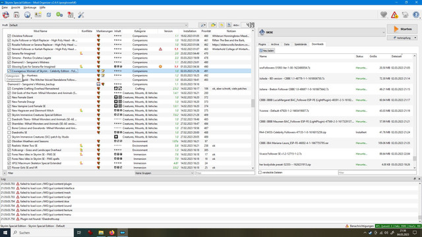Enable Bone Colossi and Gravelords checkbox
The image size is (422, 237).
click(x=9, y=128)
